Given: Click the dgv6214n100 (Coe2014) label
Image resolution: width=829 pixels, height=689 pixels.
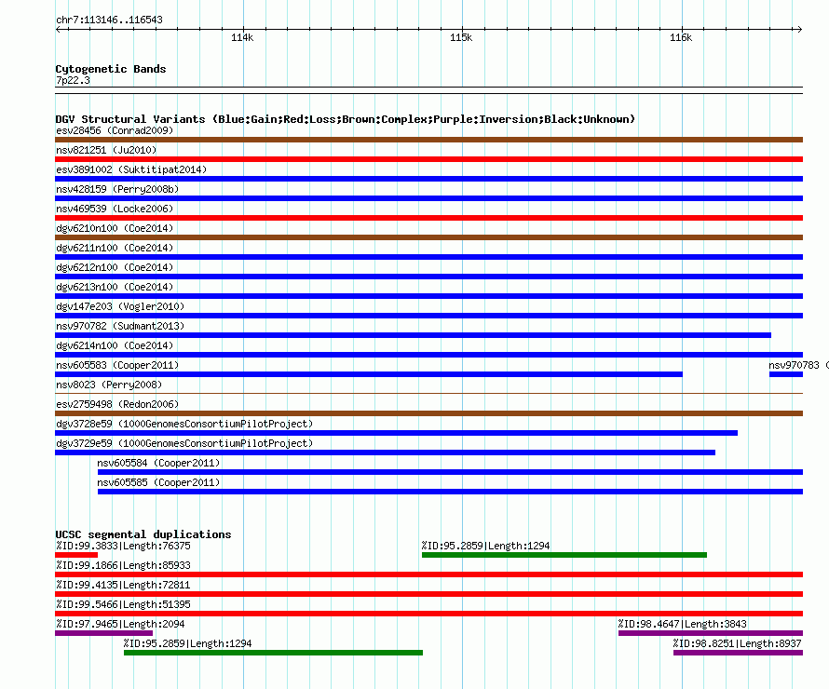Looking at the screenshot, I should 115,345.
